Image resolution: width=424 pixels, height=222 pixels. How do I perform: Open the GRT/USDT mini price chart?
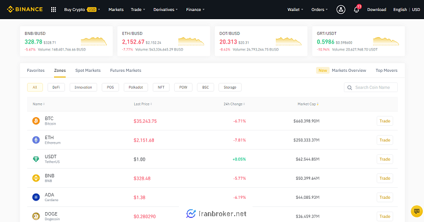tap(386, 41)
